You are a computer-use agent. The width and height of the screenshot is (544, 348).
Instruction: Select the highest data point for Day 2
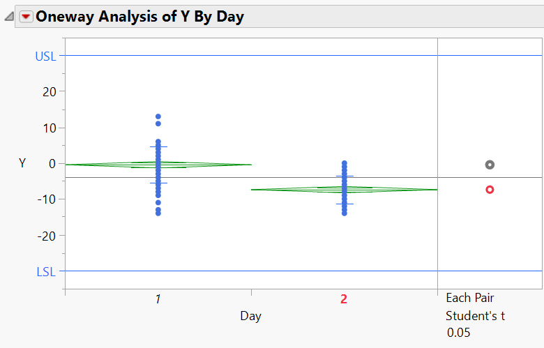[x=345, y=163]
